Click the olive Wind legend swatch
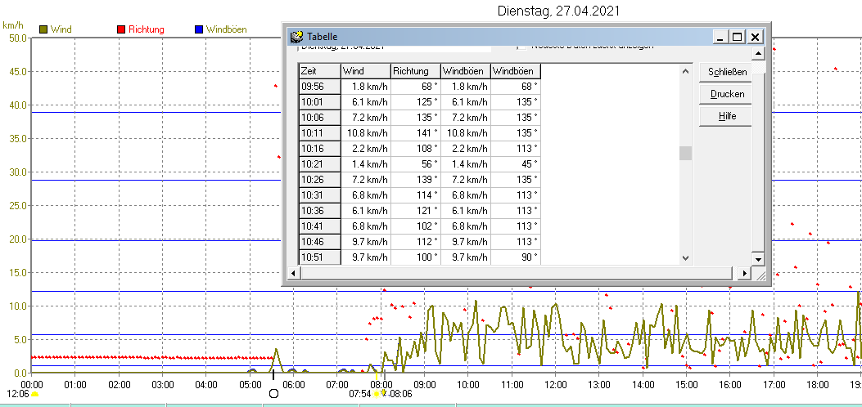This screenshot has width=862, height=407. click(x=43, y=29)
